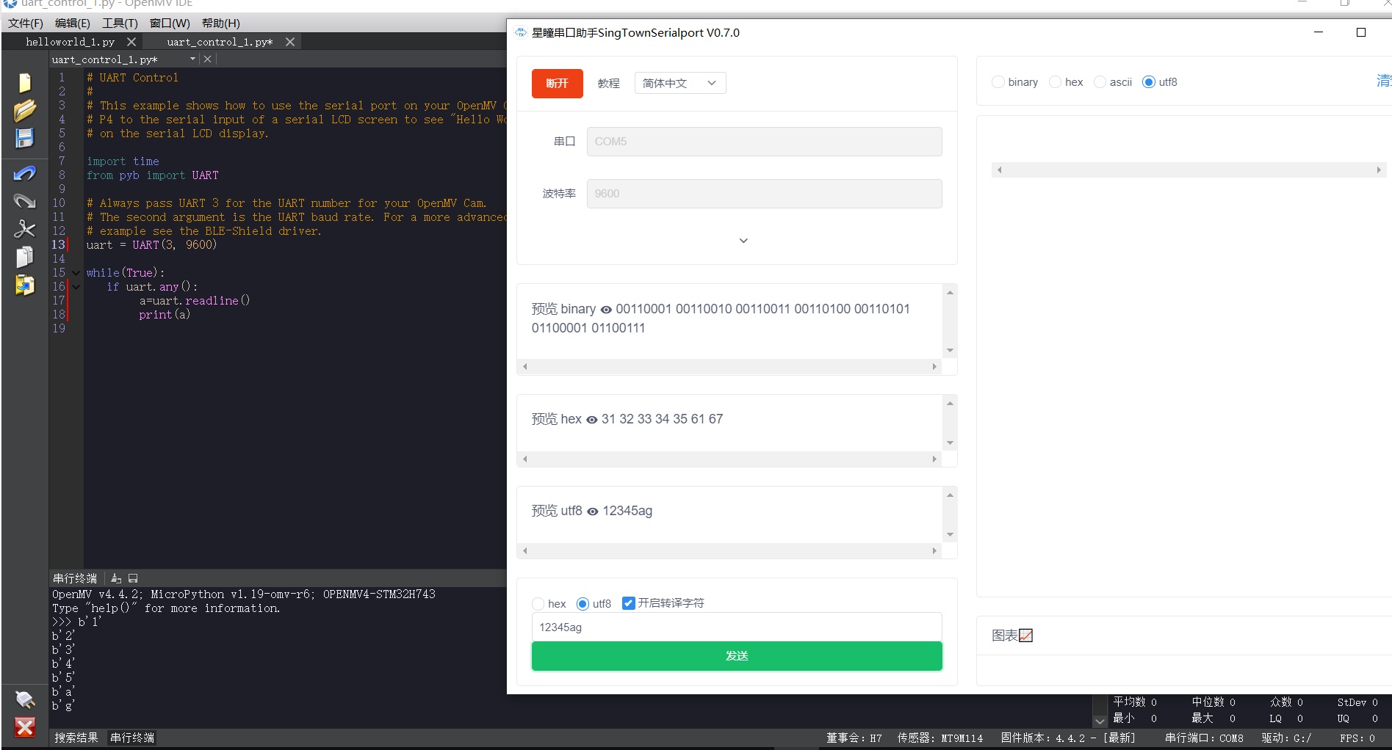This screenshot has height=750, width=1392.
Task: Open the uart_control_1.py* document dropdown arrow
Action: pyautogui.click(x=192, y=59)
